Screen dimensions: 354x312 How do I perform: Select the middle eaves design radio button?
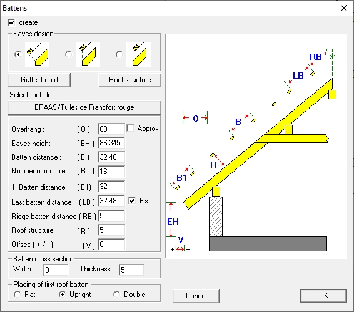pyautogui.click(x=68, y=54)
